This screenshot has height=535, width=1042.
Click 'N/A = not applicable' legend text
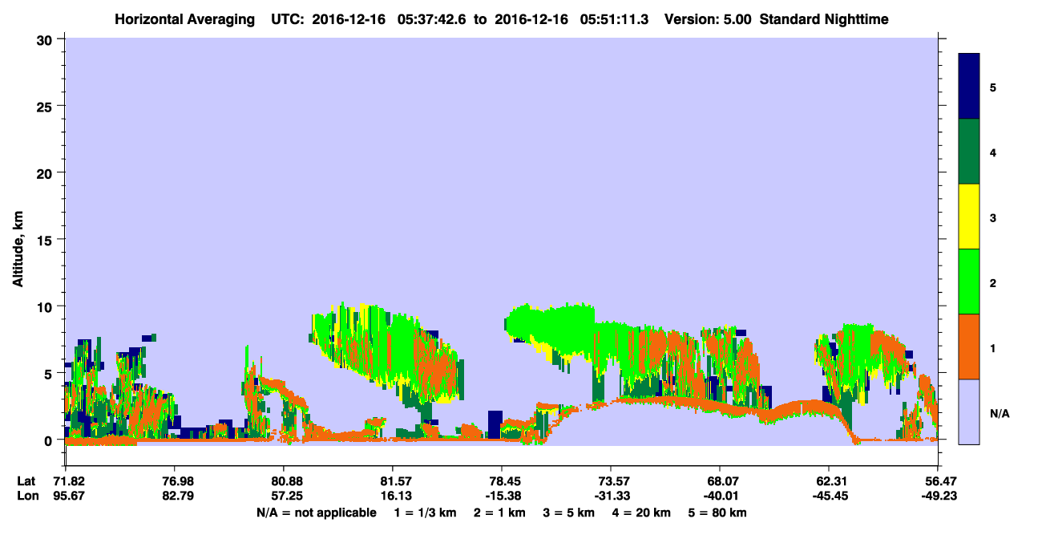[x=316, y=513]
